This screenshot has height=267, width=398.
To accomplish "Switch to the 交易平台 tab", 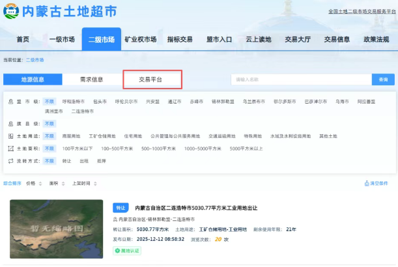I will click(x=152, y=79).
